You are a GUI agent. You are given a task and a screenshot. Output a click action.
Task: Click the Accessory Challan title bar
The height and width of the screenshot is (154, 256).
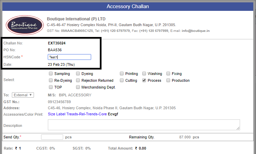[x=128, y=6]
